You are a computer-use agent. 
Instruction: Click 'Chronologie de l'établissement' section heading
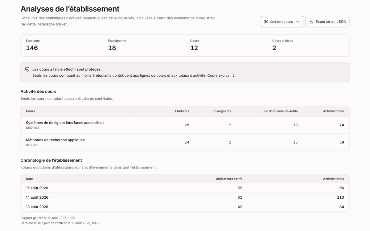(x=51, y=160)
